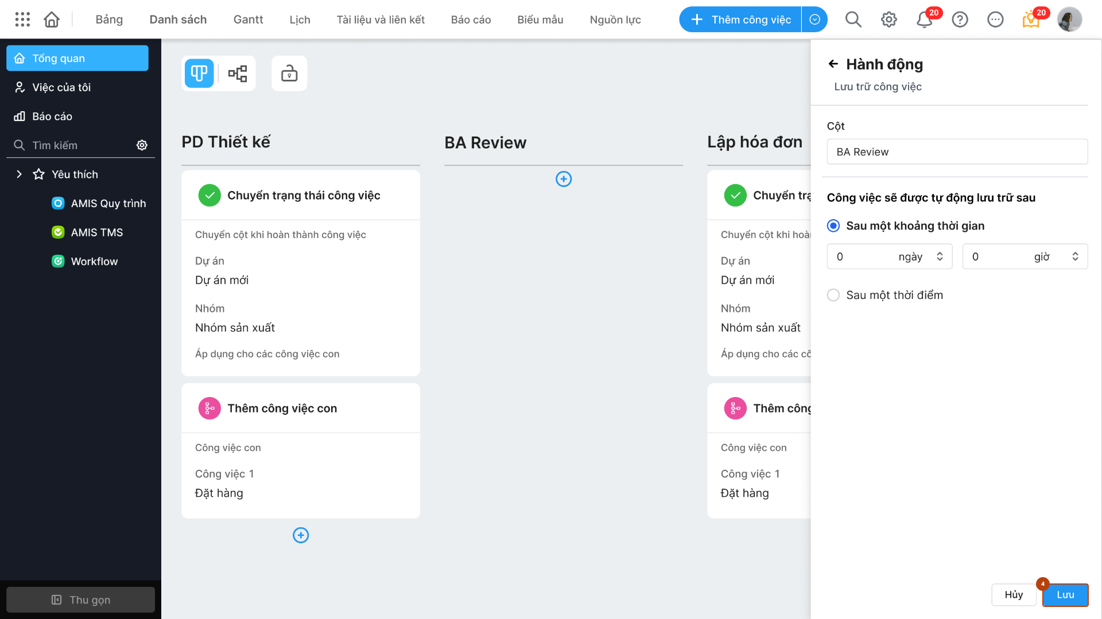
Task: Open AMIS TMS app icon
Action: tap(58, 232)
